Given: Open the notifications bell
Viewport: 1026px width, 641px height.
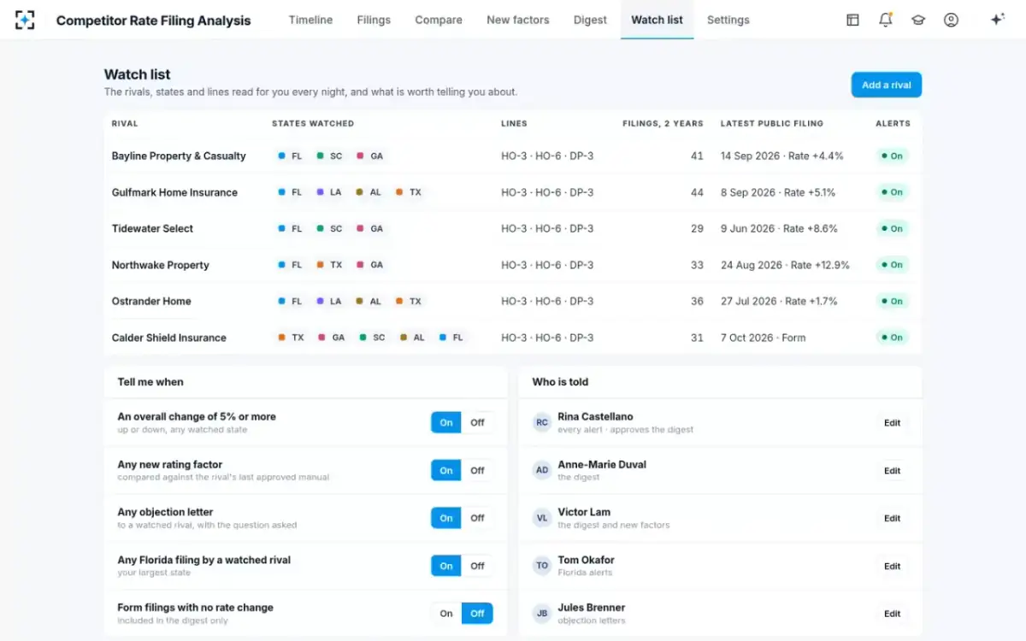Looking at the screenshot, I should (x=886, y=20).
